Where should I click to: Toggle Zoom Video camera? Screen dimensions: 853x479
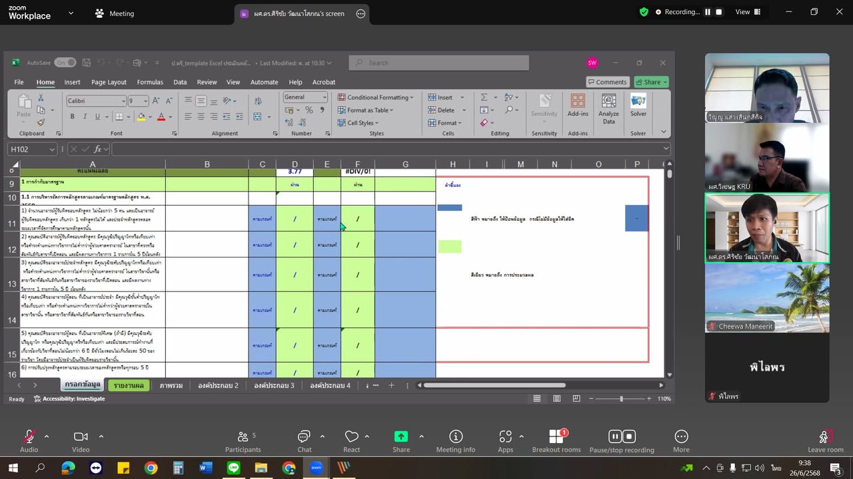click(x=81, y=441)
